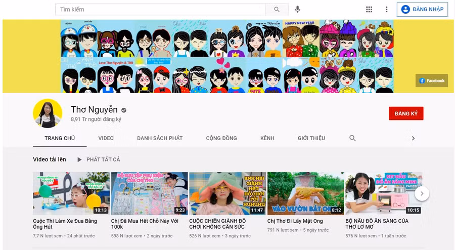
Task: Open the Facebook link on banner
Action: point(432,81)
